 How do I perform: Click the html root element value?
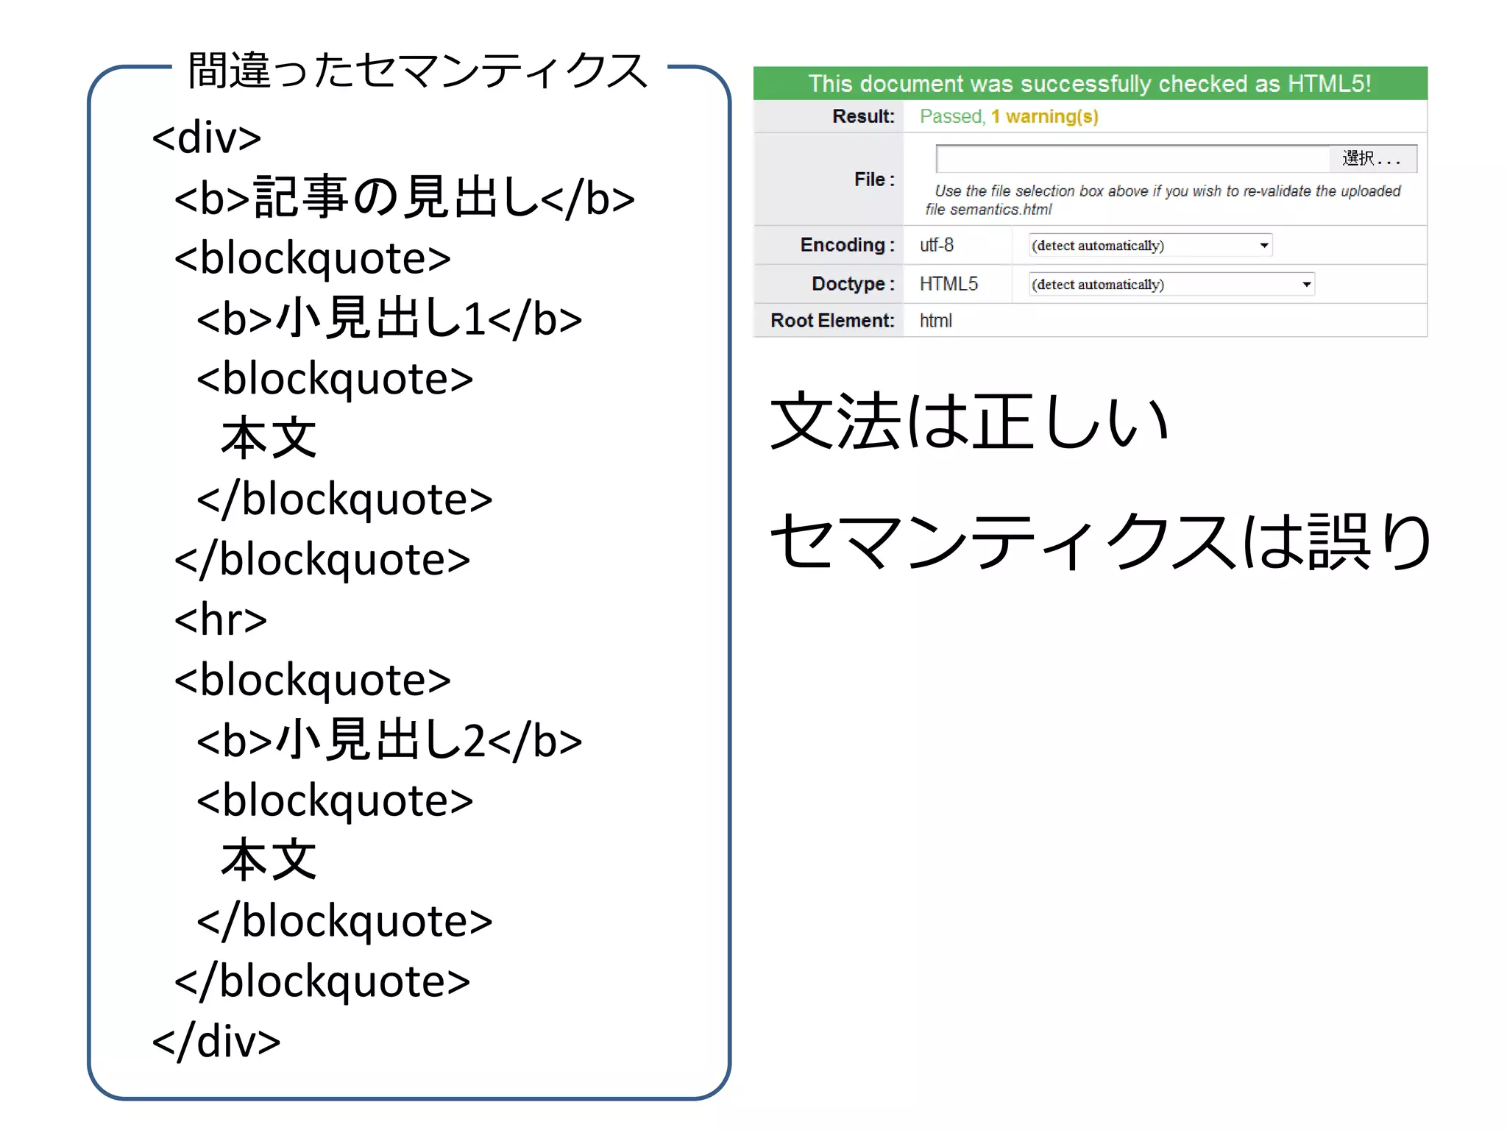tap(935, 321)
